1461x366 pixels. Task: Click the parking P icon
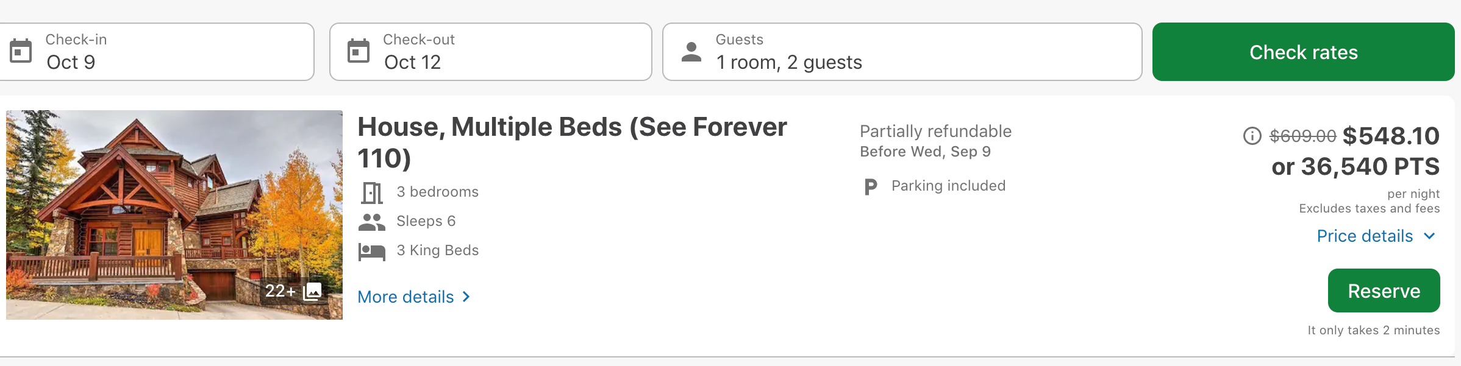pyautogui.click(x=871, y=186)
